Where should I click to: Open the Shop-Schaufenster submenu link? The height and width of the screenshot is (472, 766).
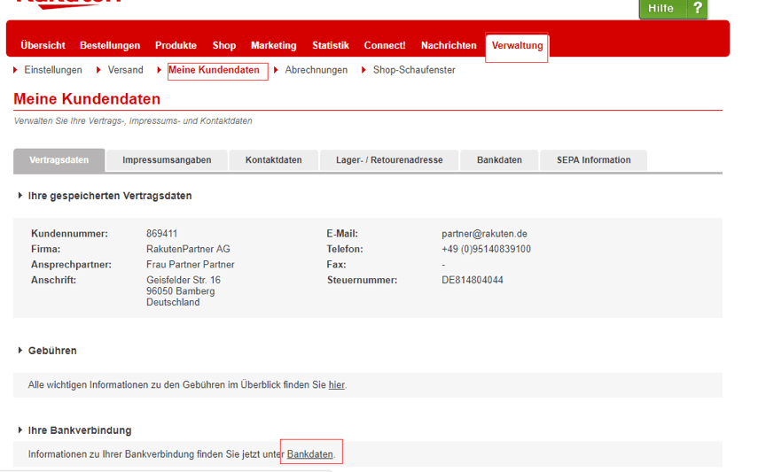[414, 70]
